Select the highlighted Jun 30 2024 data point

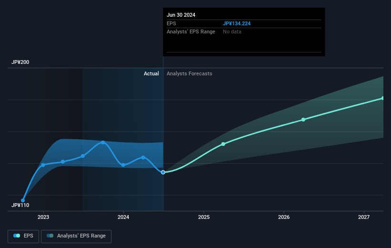coord(163,172)
